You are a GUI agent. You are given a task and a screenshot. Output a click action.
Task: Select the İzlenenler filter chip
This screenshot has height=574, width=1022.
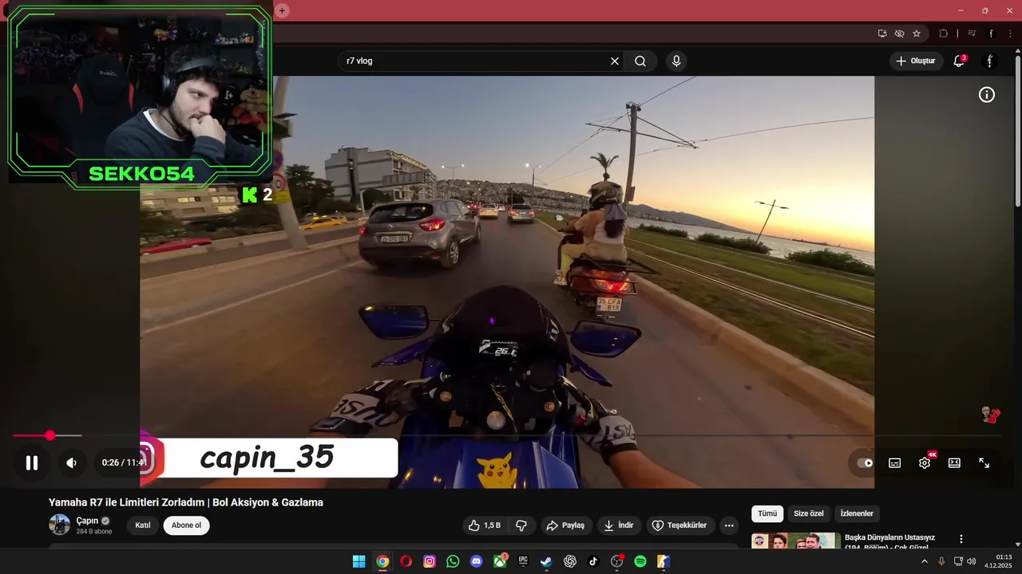pos(857,513)
